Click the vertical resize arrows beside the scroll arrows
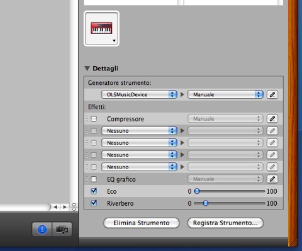Screen dimensions: 302x251 [x=74, y=207]
